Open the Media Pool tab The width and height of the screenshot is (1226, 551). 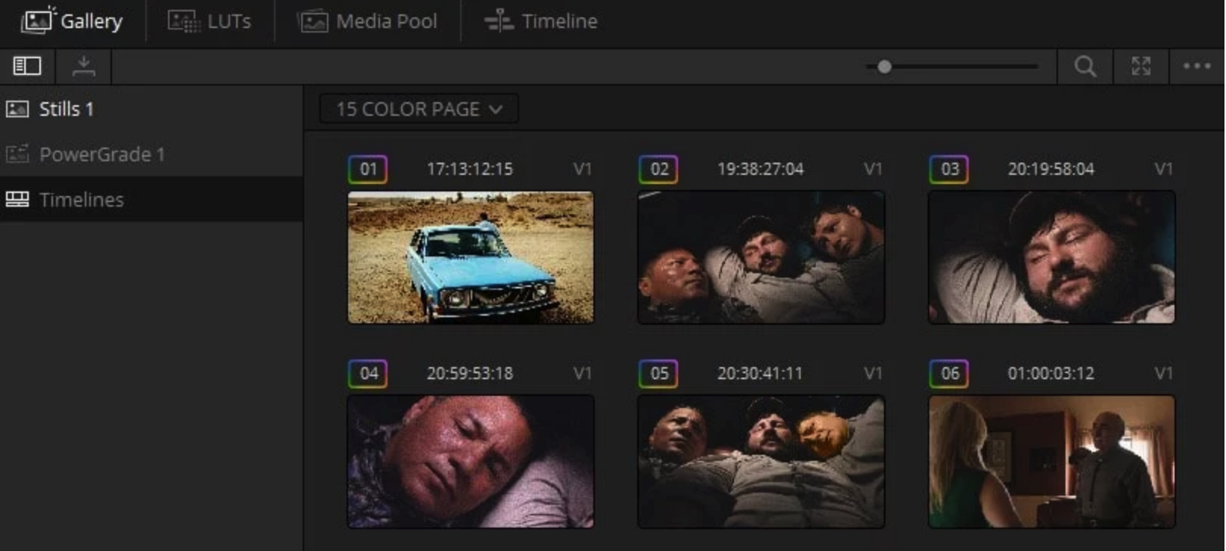click(368, 21)
